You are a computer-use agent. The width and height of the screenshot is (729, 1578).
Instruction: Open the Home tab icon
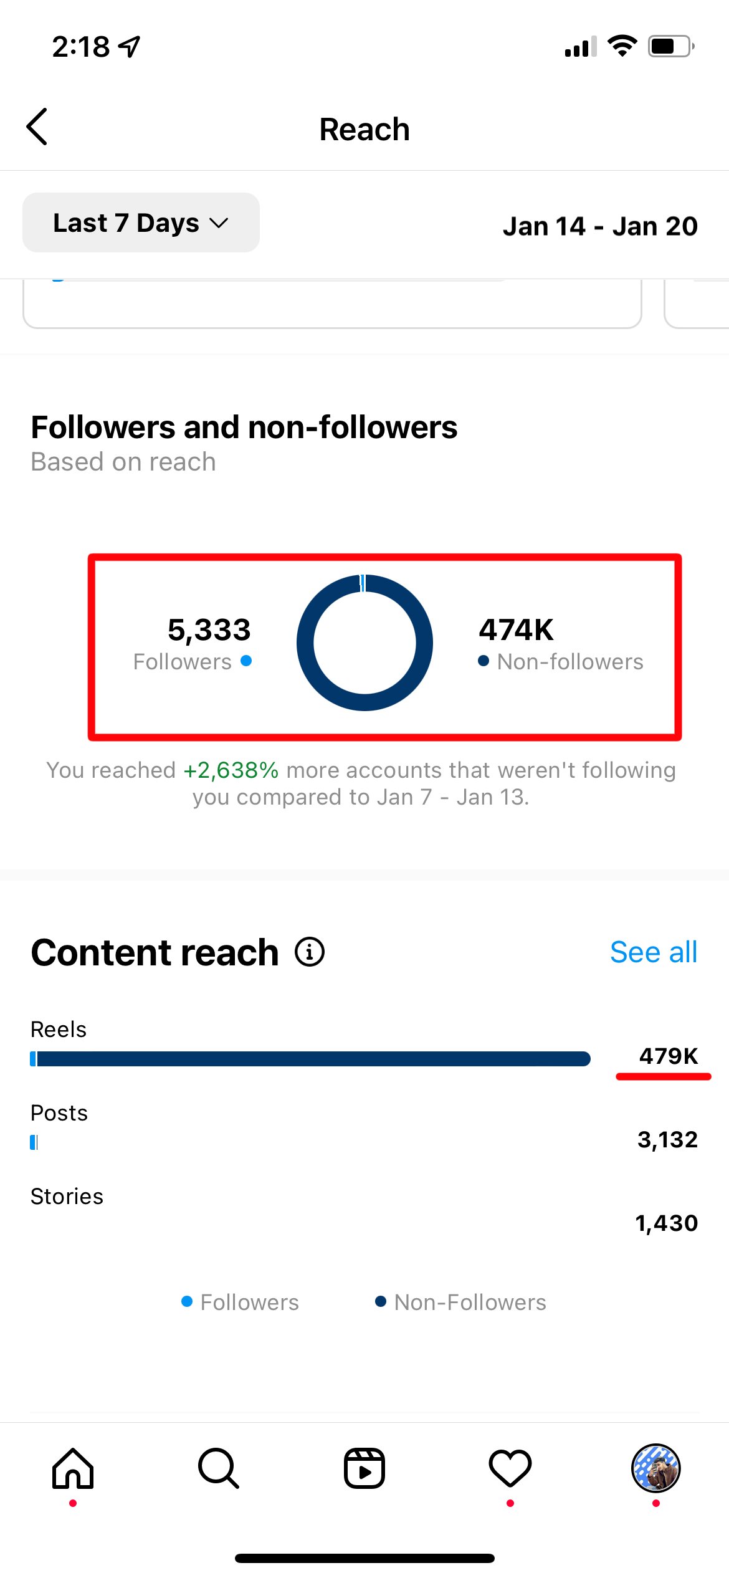coord(73,1468)
